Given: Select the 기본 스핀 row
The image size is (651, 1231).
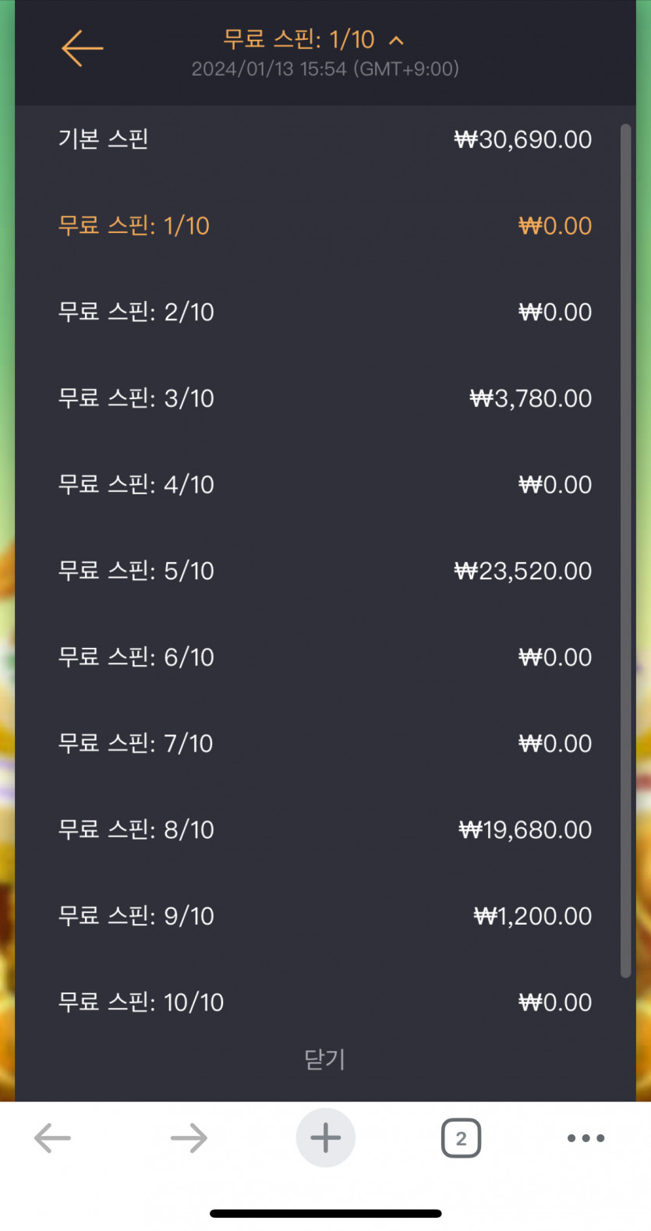Looking at the screenshot, I should (x=325, y=140).
